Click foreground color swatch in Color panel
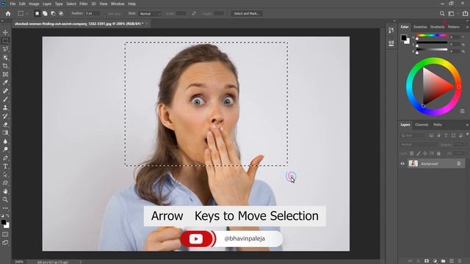 (x=404, y=37)
